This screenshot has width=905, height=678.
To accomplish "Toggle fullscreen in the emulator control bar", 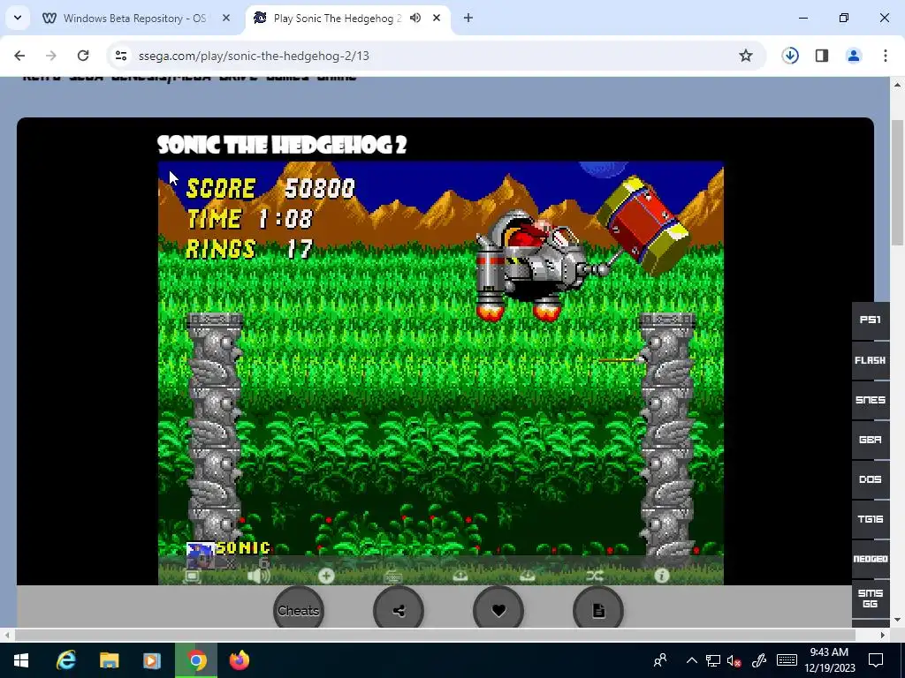I will pos(193,576).
